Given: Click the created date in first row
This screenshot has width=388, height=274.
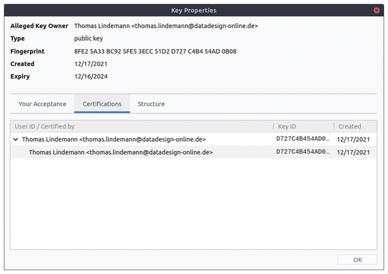Looking at the screenshot, I should 353,139.
